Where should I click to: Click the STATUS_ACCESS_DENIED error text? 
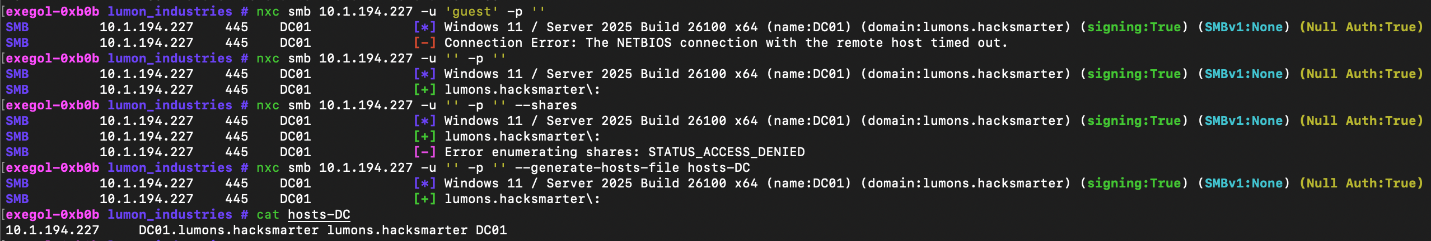pos(726,152)
